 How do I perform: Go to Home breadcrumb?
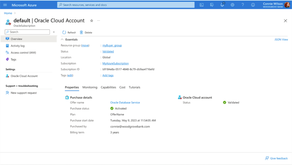[x=8, y=13]
